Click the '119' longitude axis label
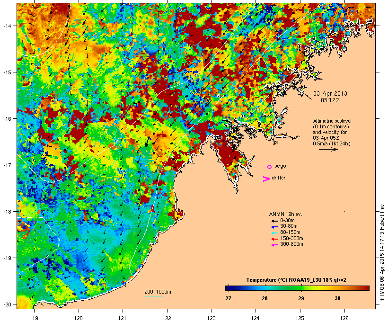The width and height of the screenshot is (388, 322). coord(34,318)
